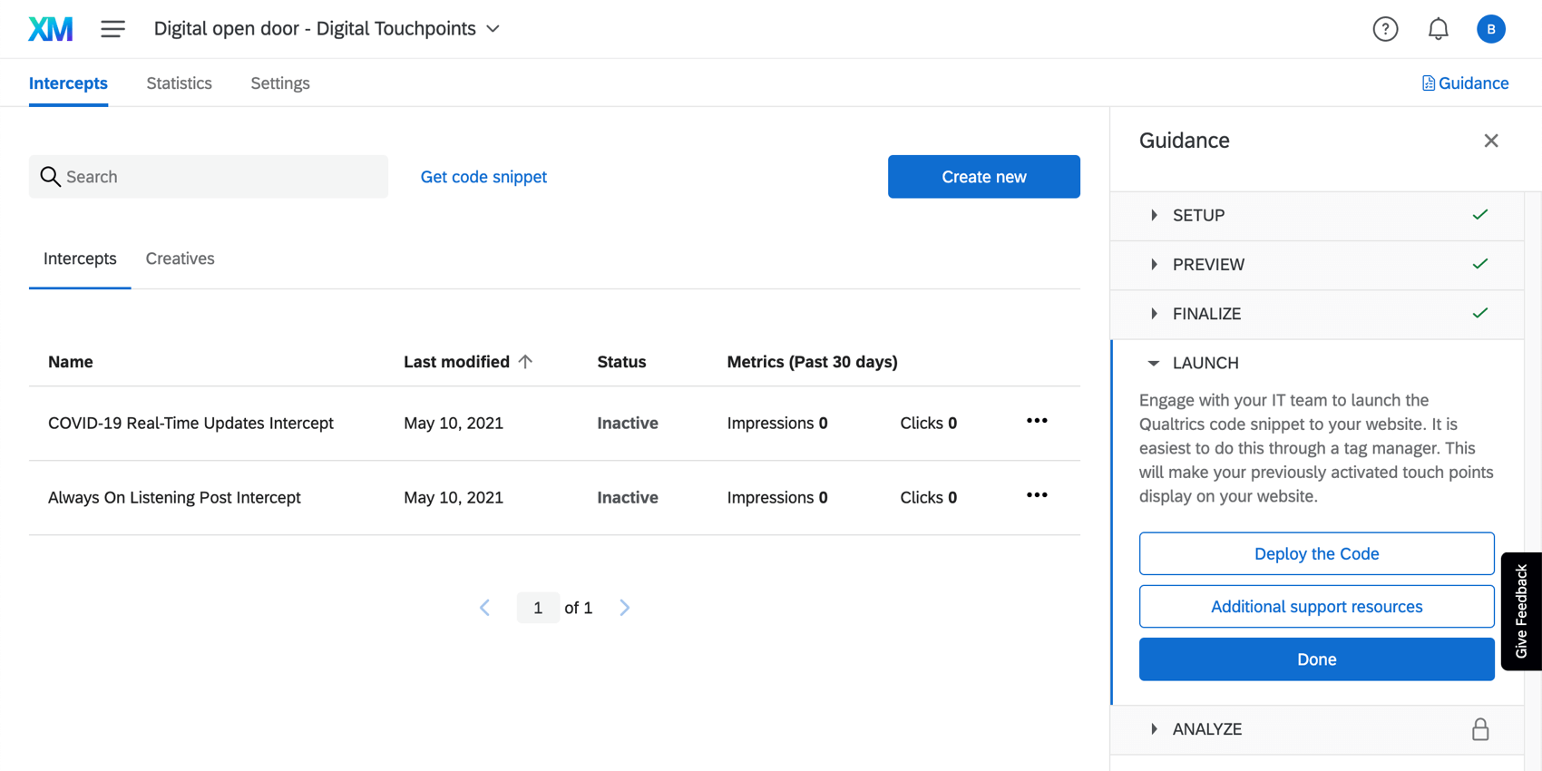This screenshot has height=771, width=1542.
Task: Open options for COVID-19 Real-Time Updates Intercept
Action: pyautogui.click(x=1037, y=421)
